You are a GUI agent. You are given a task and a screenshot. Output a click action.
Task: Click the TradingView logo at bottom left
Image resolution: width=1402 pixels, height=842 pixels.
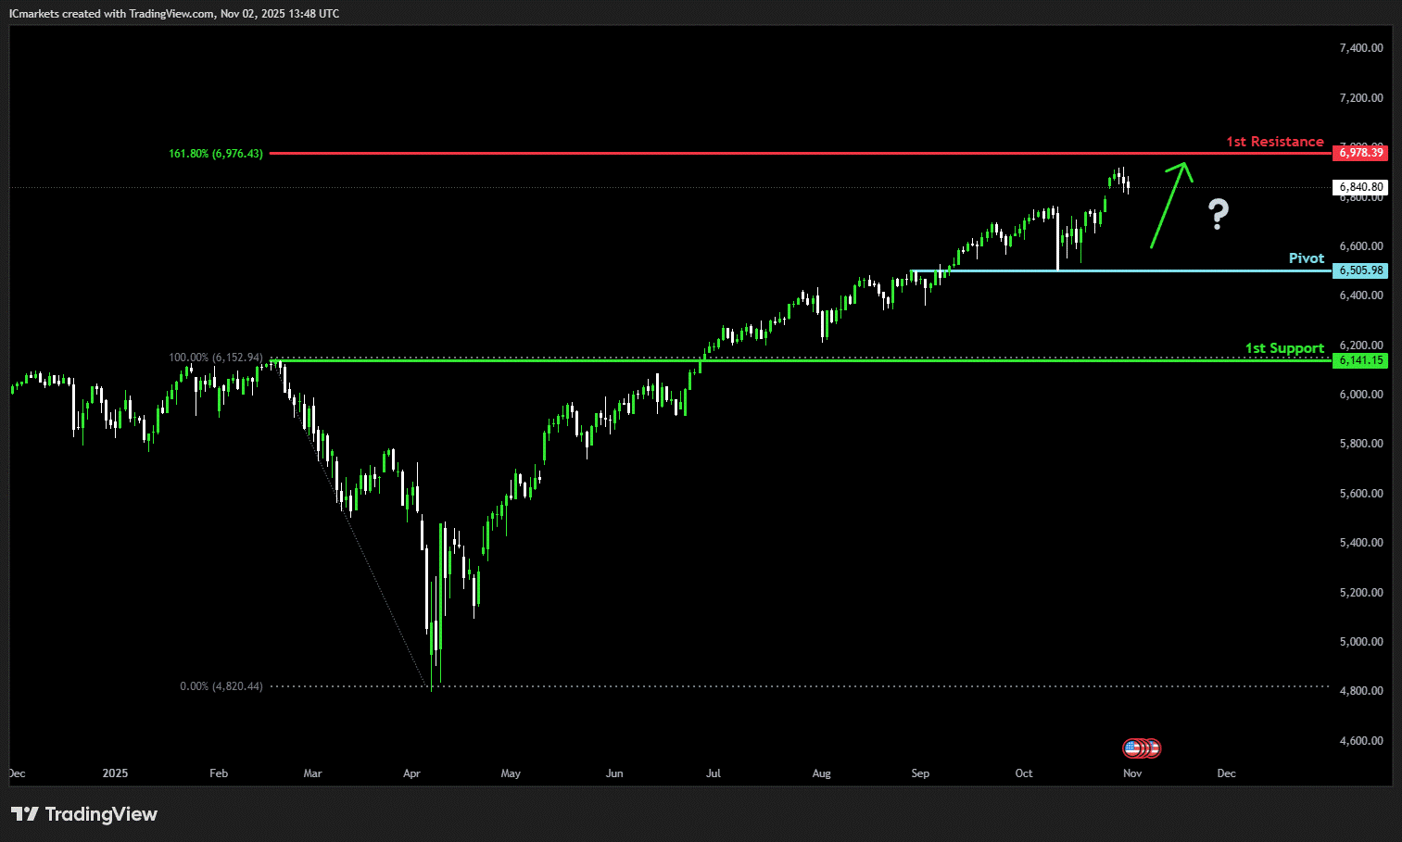click(x=84, y=814)
